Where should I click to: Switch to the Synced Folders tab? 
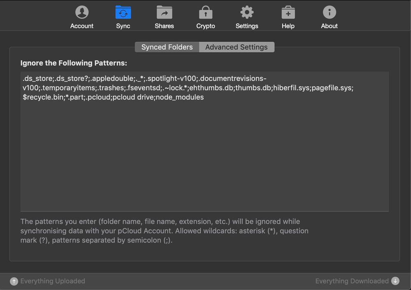tap(167, 47)
